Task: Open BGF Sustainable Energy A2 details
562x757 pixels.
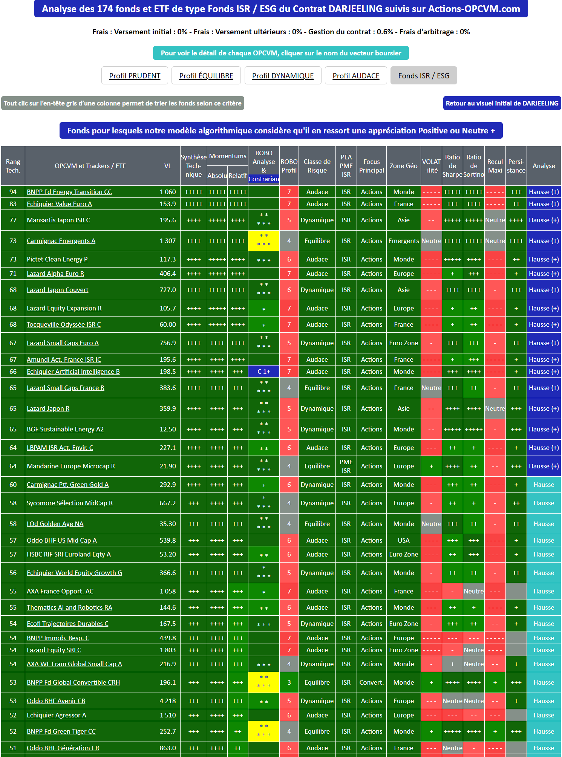Action: point(65,429)
